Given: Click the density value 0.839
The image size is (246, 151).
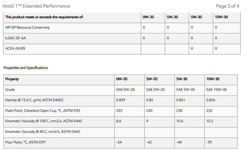Looking at the screenshot, I should (121, 100).
